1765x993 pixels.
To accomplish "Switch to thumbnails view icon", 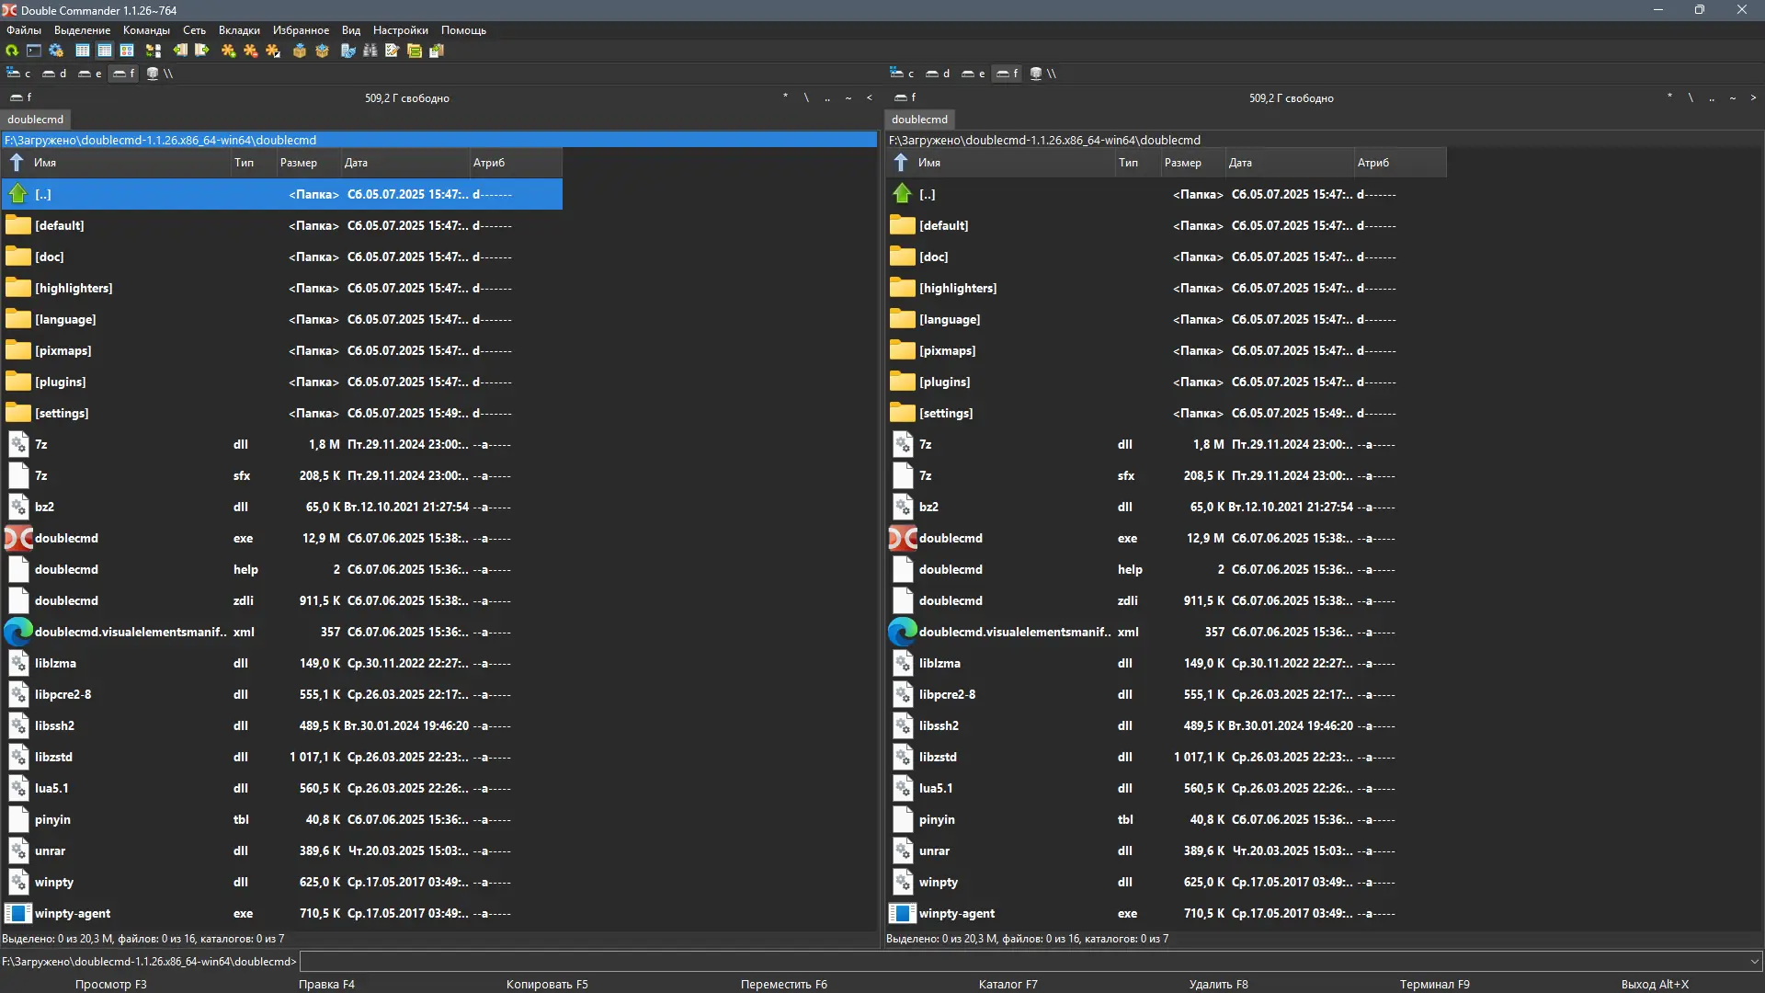I will (x=127, y=51).
